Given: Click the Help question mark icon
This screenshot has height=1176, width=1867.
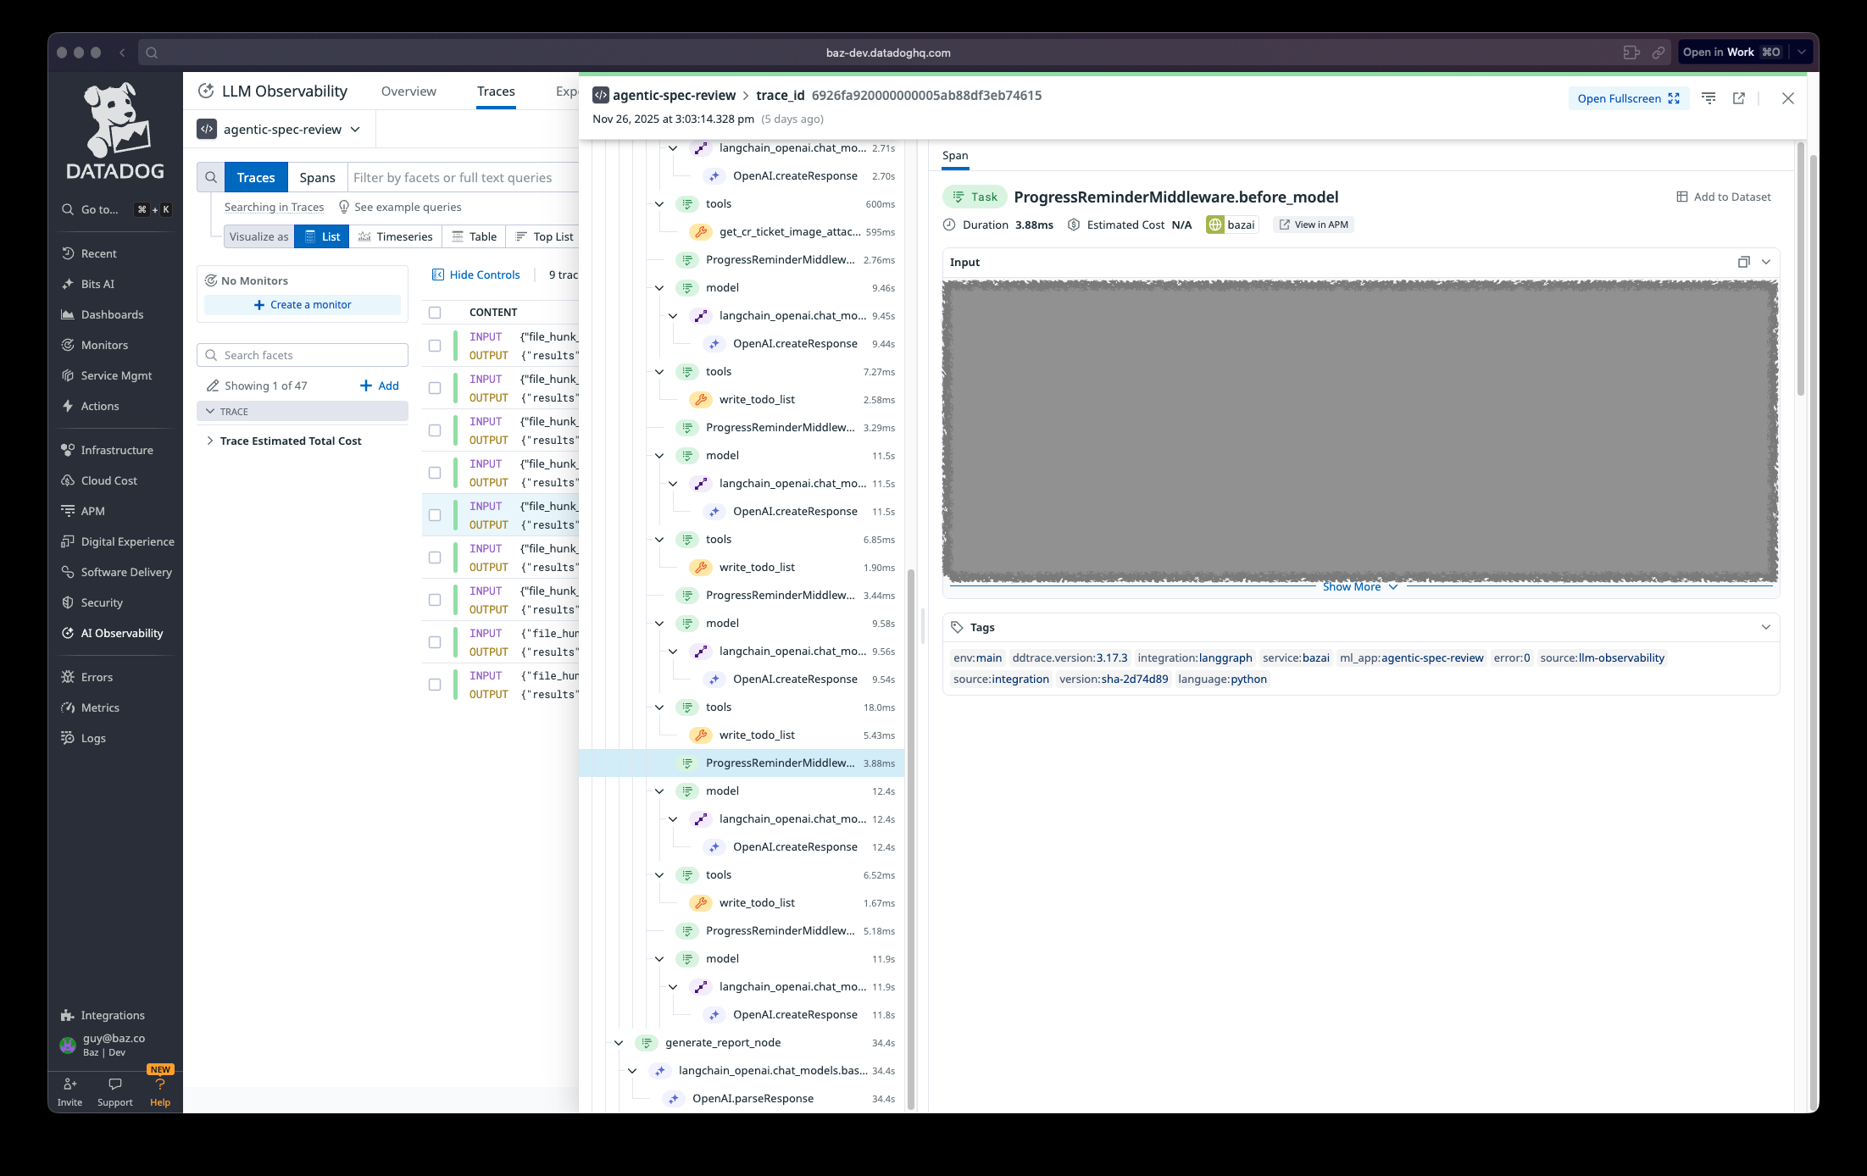Looking at the screenshot, I should [159, 1084].
